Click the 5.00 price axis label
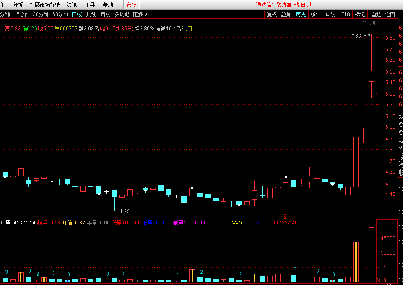The image size is (403, 285). [390, 127]
